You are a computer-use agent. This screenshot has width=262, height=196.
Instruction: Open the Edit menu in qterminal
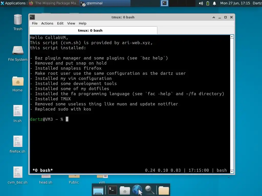coord(60,23)
